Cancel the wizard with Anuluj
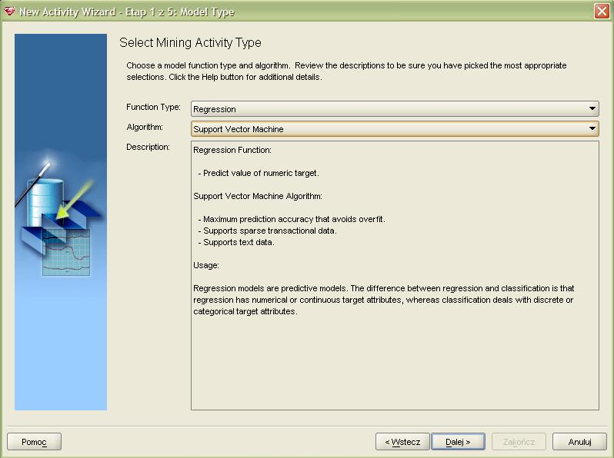The width and height of the screenshot is (614, 458). [579, 442]
